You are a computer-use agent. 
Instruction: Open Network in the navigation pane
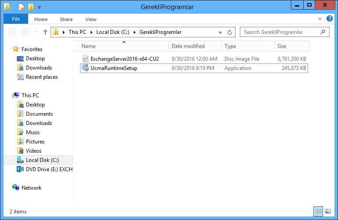point(32,188)
